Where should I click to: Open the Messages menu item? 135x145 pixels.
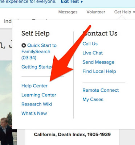(x=68, y=12)
